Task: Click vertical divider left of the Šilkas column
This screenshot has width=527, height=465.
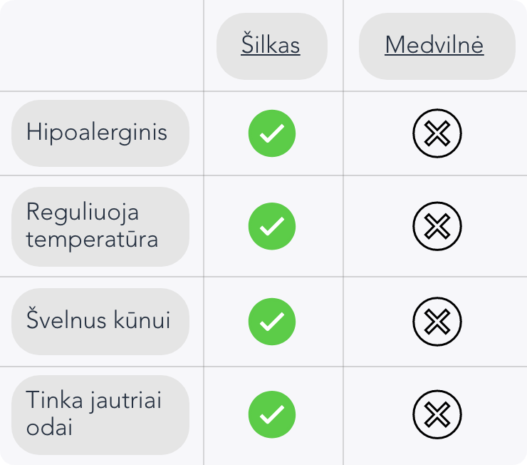Action: coord(204,214)
